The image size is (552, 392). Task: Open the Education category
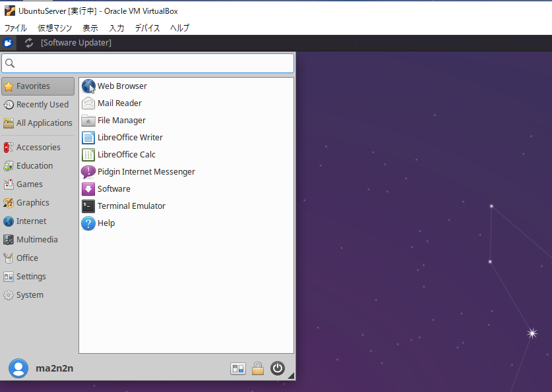(x=38, y=166)
